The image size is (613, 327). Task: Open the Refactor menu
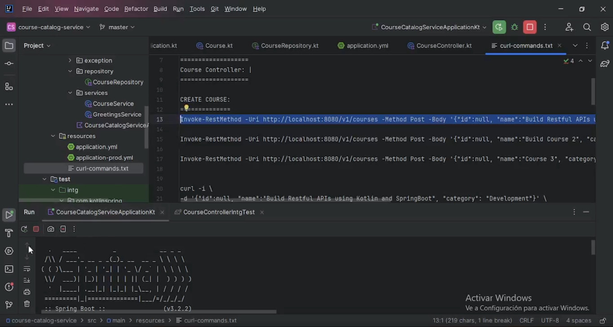pyautogui.click(x=136, y=9)
